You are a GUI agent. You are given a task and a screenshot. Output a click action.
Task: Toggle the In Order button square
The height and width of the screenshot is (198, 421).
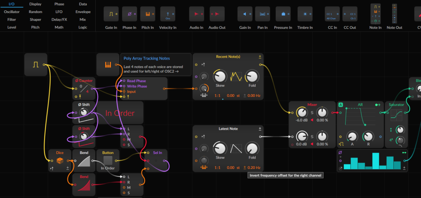click(108, 161)
